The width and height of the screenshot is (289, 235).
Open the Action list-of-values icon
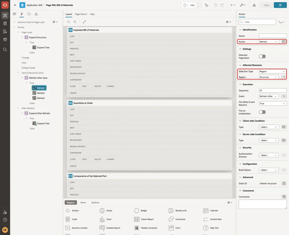point(284,42)
